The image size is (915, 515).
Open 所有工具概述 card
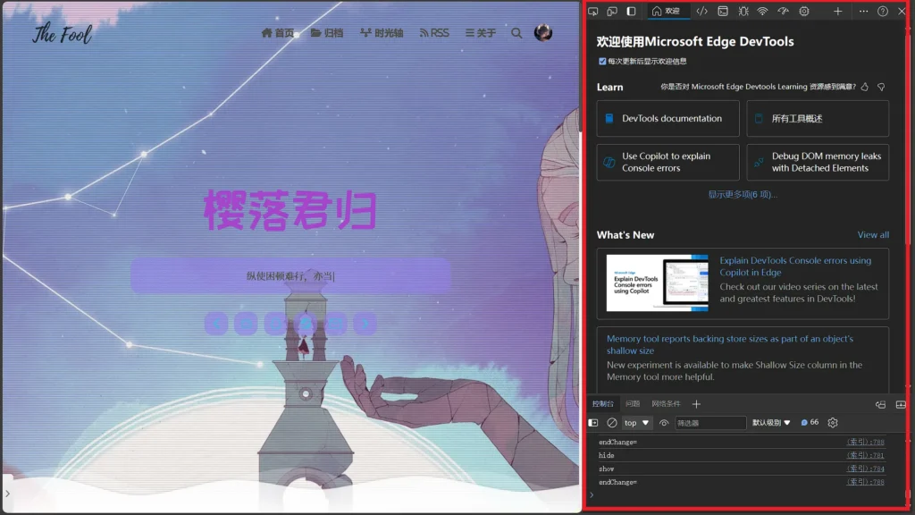(818, 119)
